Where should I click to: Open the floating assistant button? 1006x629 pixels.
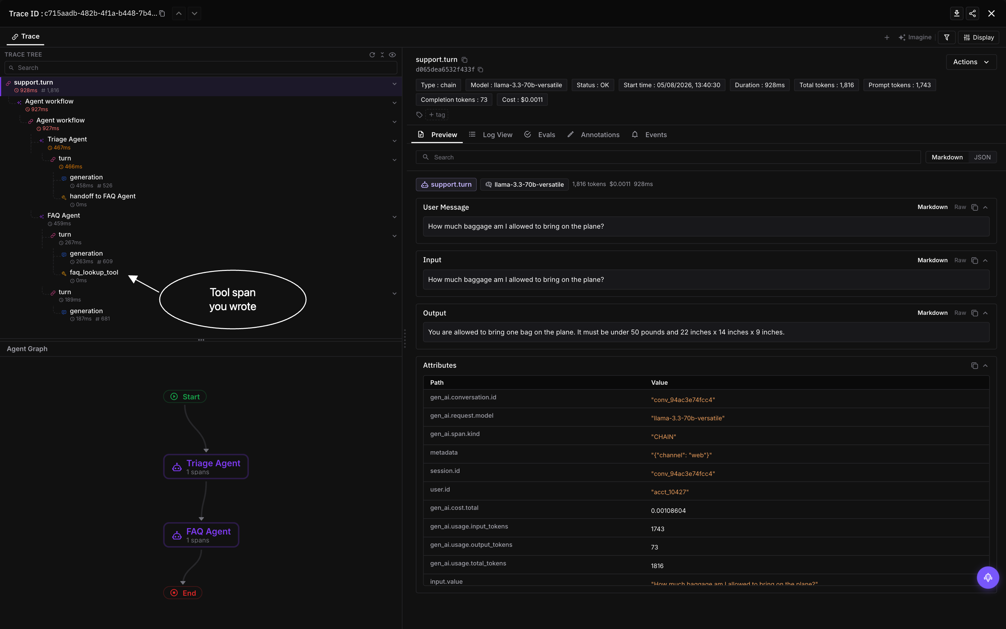tap(988, 577)
